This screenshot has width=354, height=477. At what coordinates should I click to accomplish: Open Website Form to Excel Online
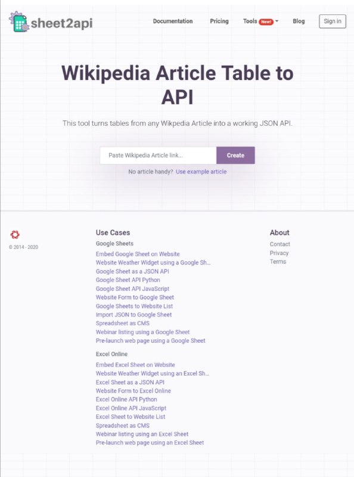(133, 391)
